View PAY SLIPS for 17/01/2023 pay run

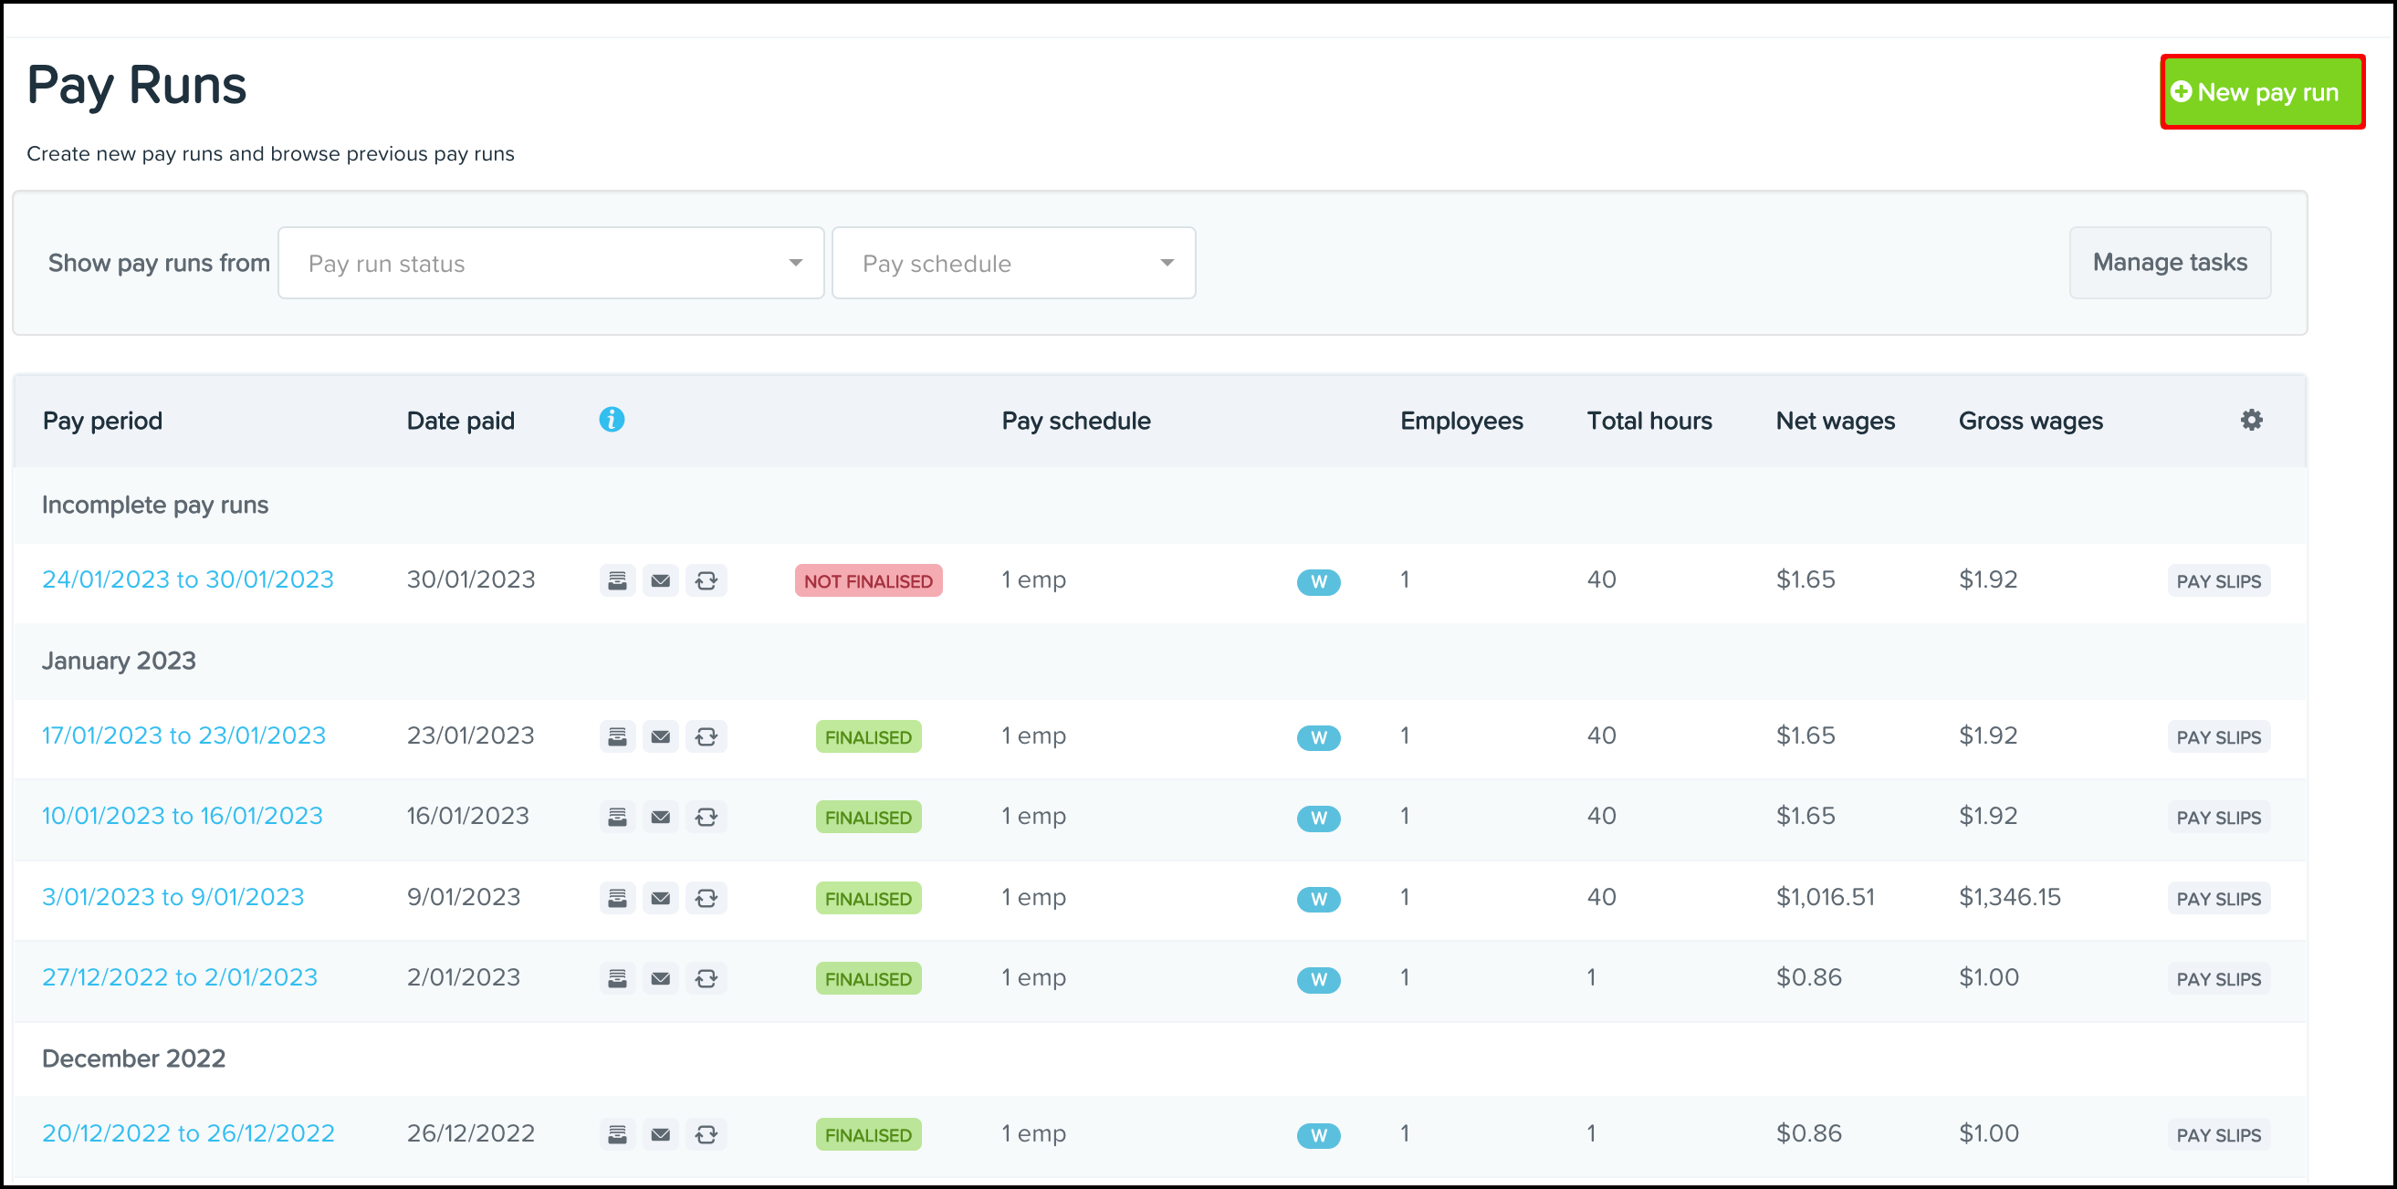pos(2217,736)
